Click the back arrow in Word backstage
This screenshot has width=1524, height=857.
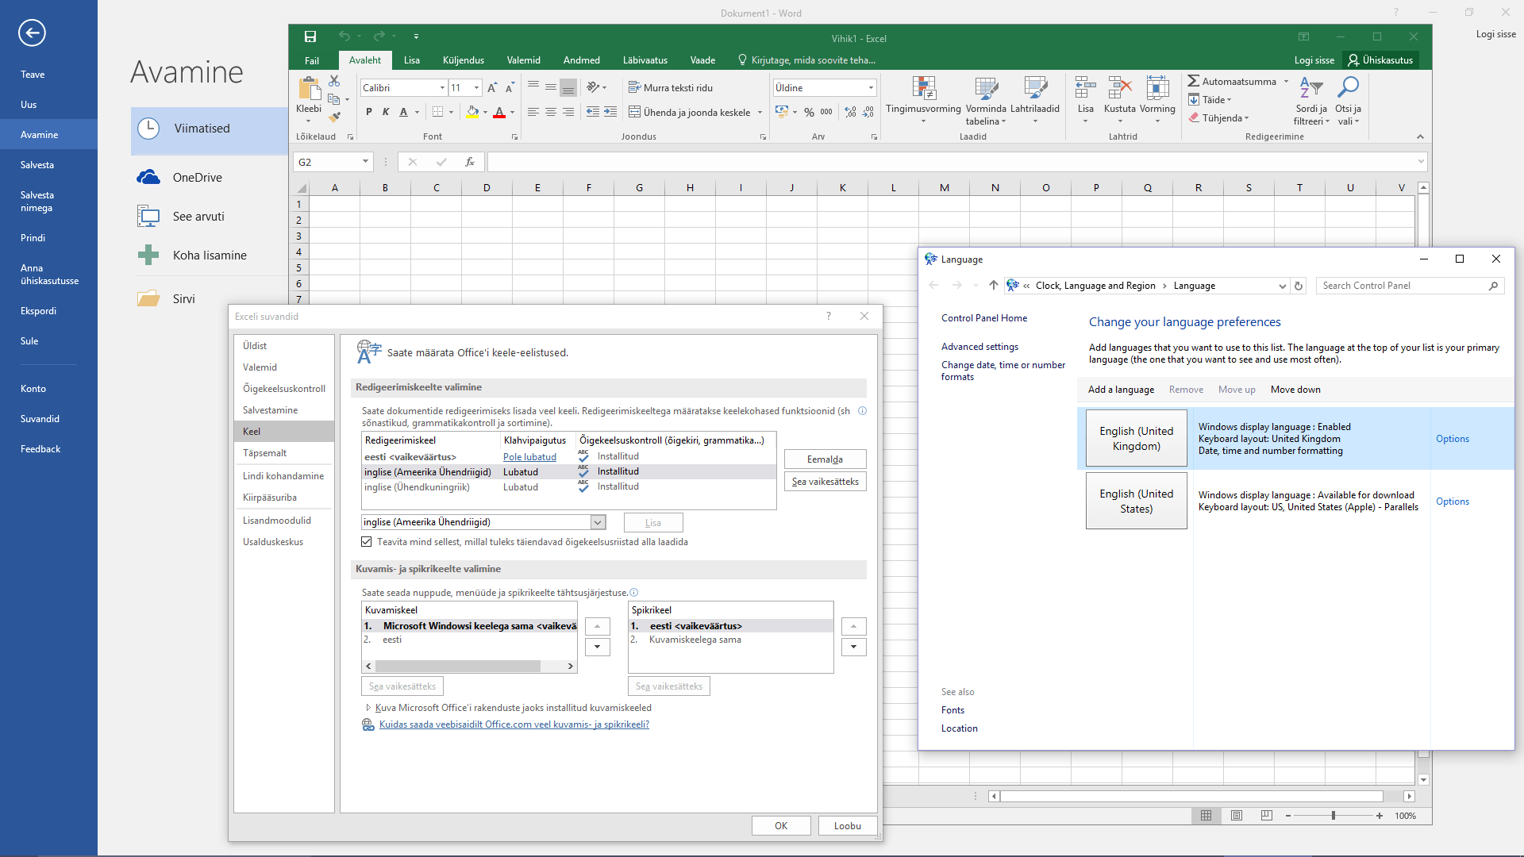(x=32, y=33)
